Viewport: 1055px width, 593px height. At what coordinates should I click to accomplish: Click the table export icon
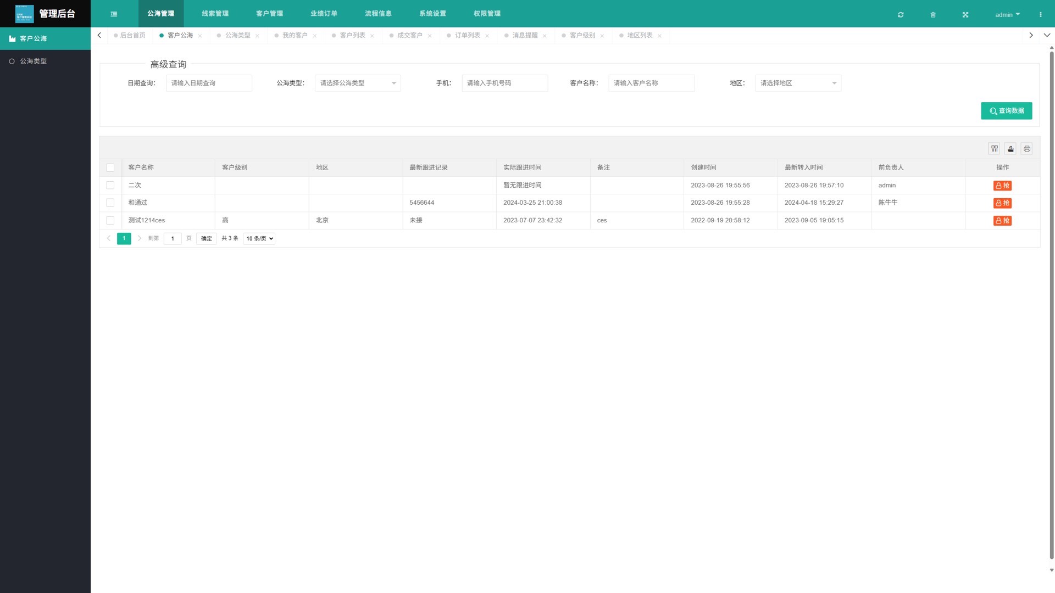coord(1010,149)
